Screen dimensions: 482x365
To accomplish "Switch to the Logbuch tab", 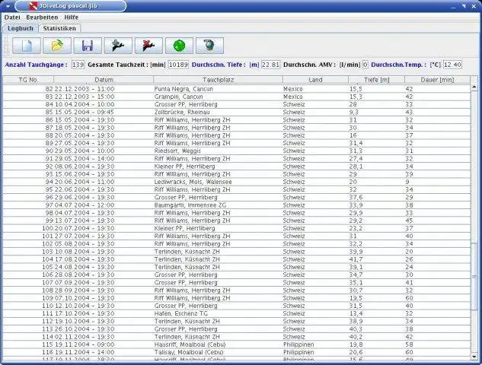I will tap(21, 28).
